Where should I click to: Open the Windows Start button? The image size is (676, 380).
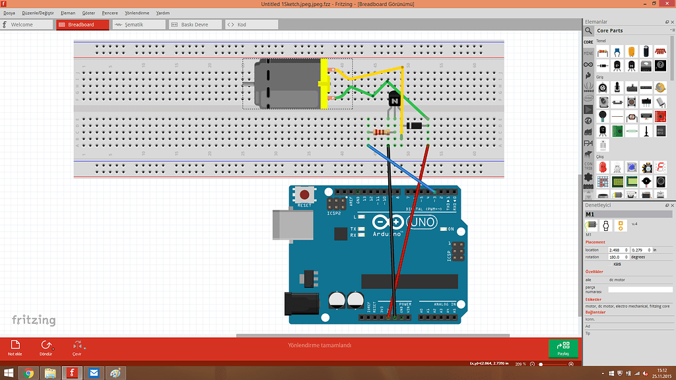pos(8,373)
